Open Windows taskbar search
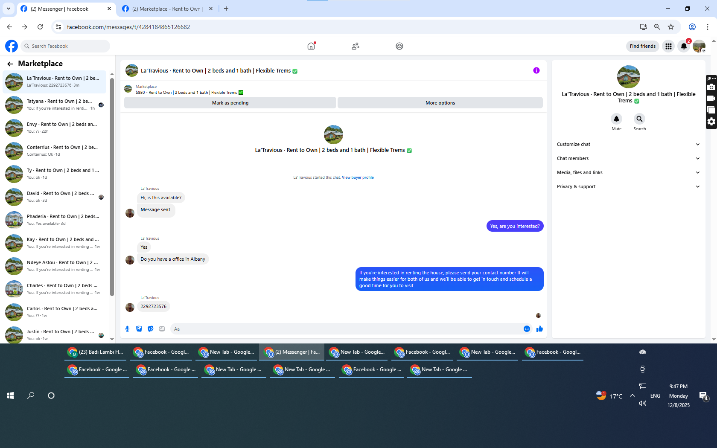This screenshot has width=717, height=448. pyautogui.click(x=31, y=396)
